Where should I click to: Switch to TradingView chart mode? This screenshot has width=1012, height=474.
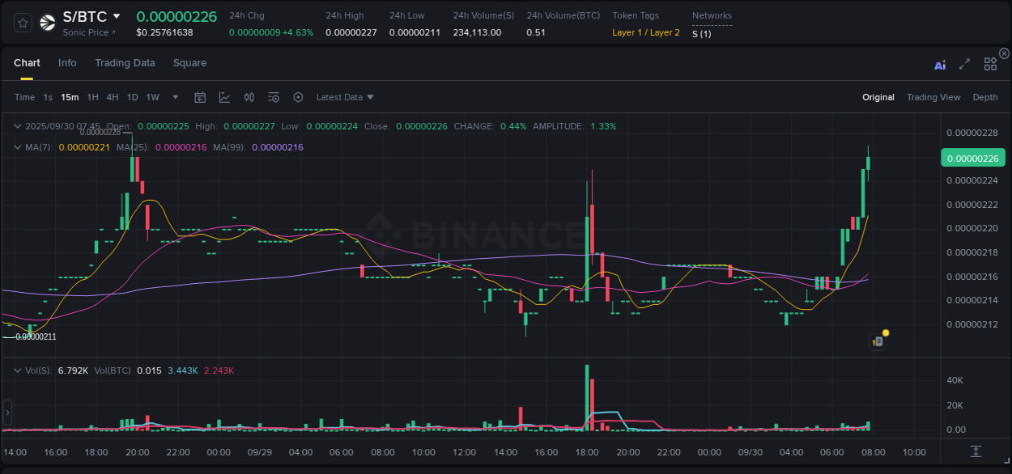(933, 97)
